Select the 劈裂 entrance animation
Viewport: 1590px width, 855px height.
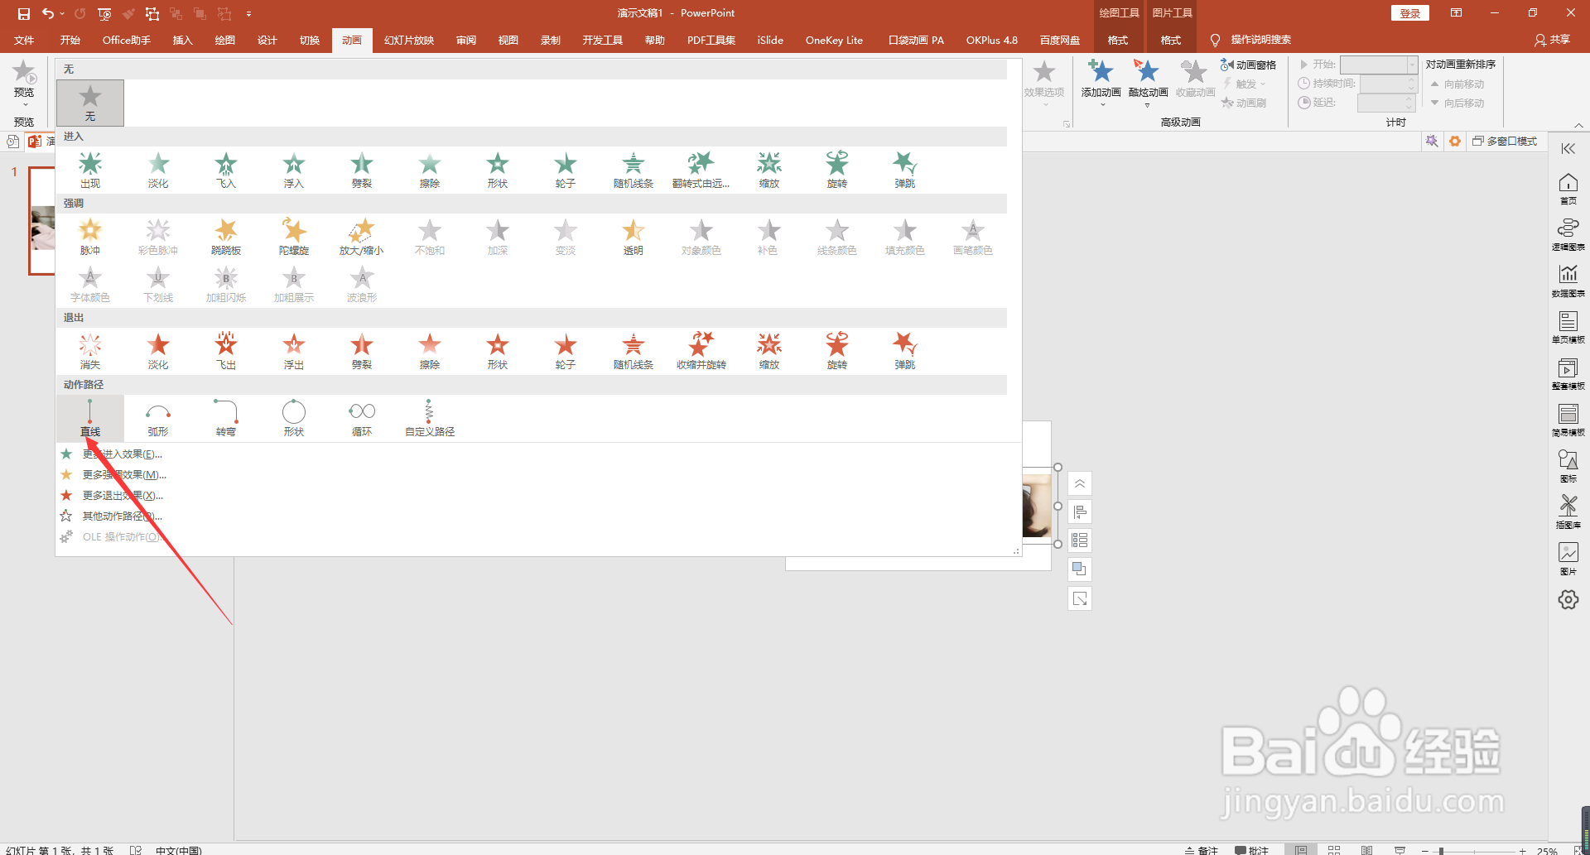pos(362,170)
